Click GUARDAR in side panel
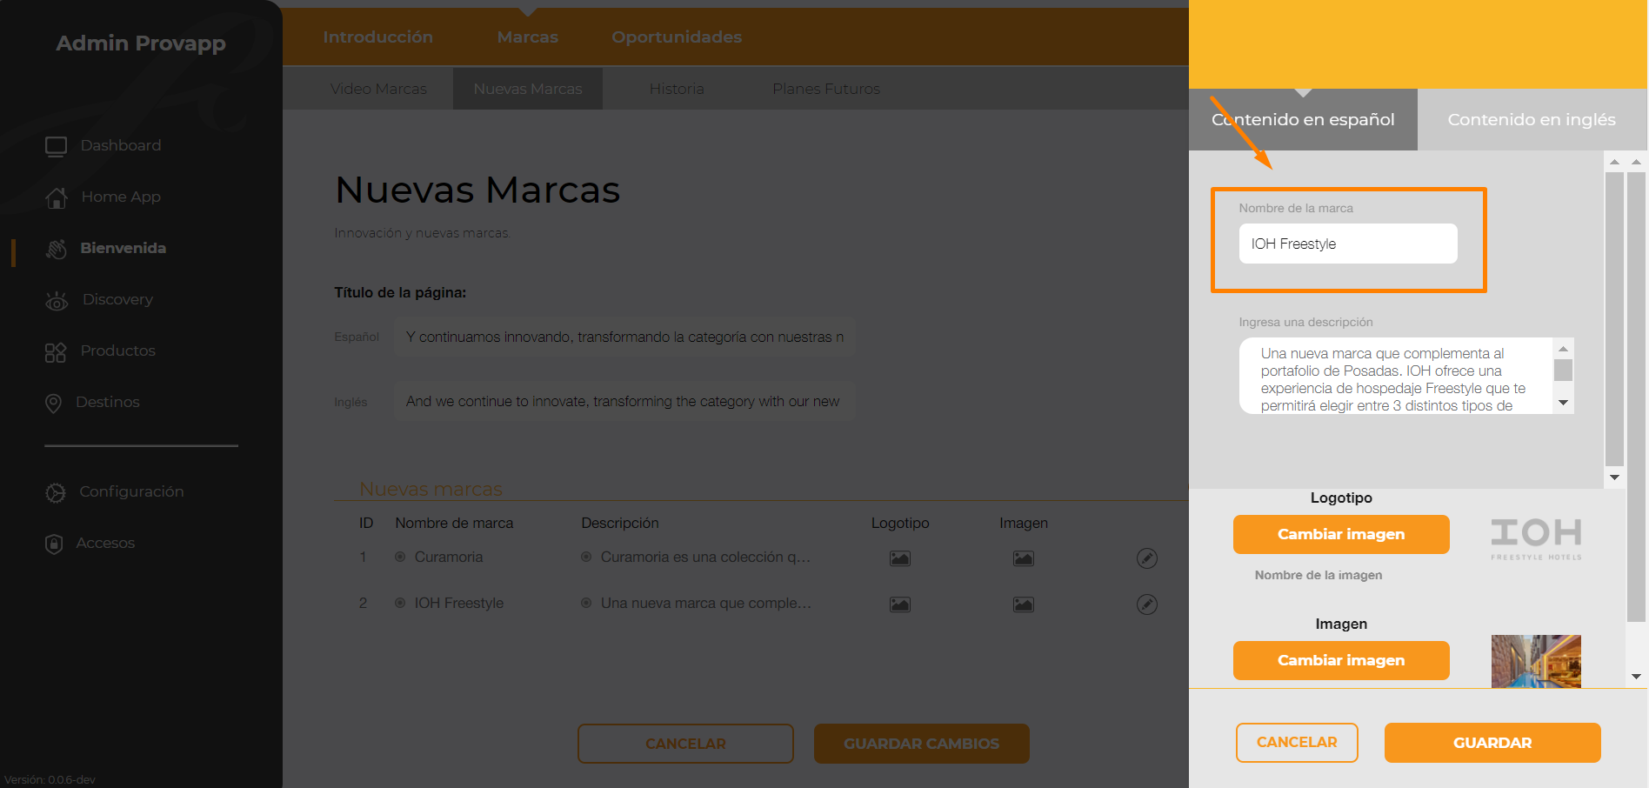The height and width of the screenshot is (788, 1649). point(1492,743)
